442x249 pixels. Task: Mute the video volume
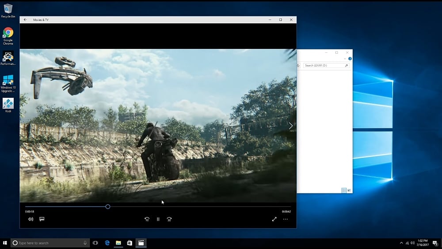(x=31, y=219)
